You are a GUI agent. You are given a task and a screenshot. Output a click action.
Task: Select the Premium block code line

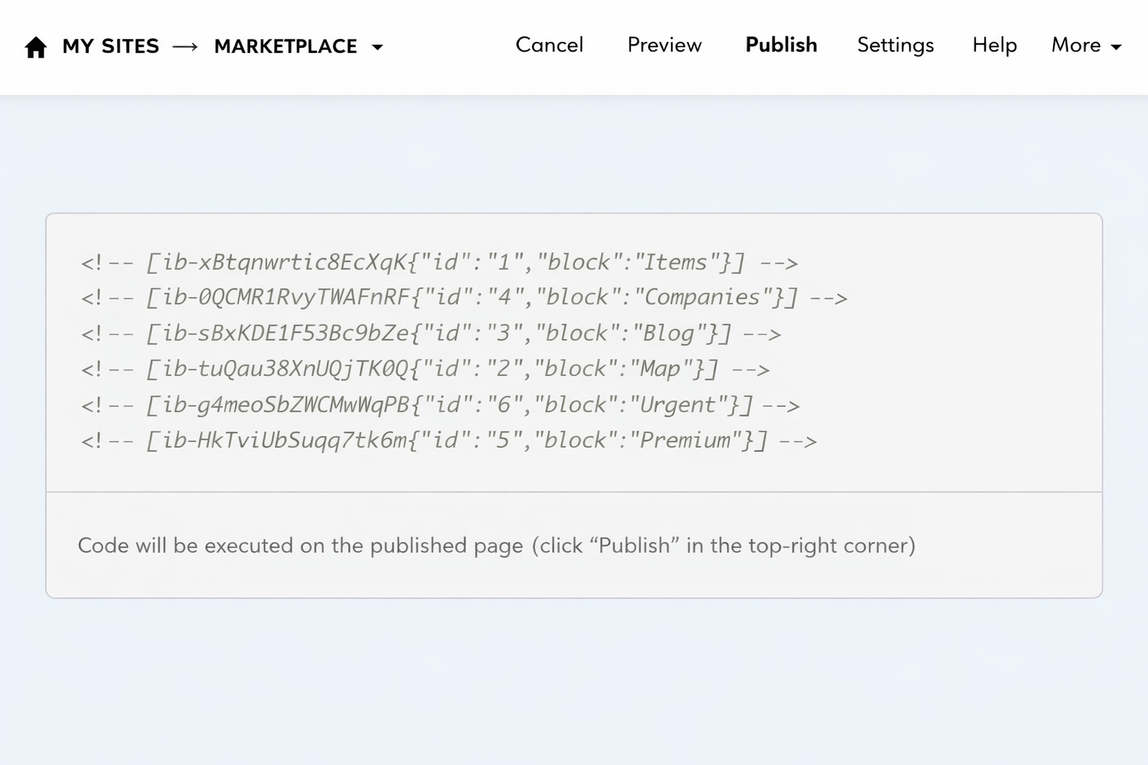coord(448,441)
